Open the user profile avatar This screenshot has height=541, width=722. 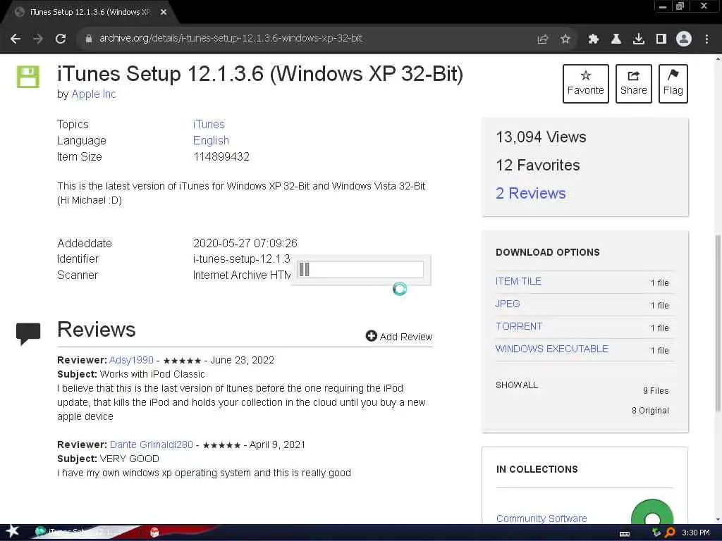click(684, 39)
